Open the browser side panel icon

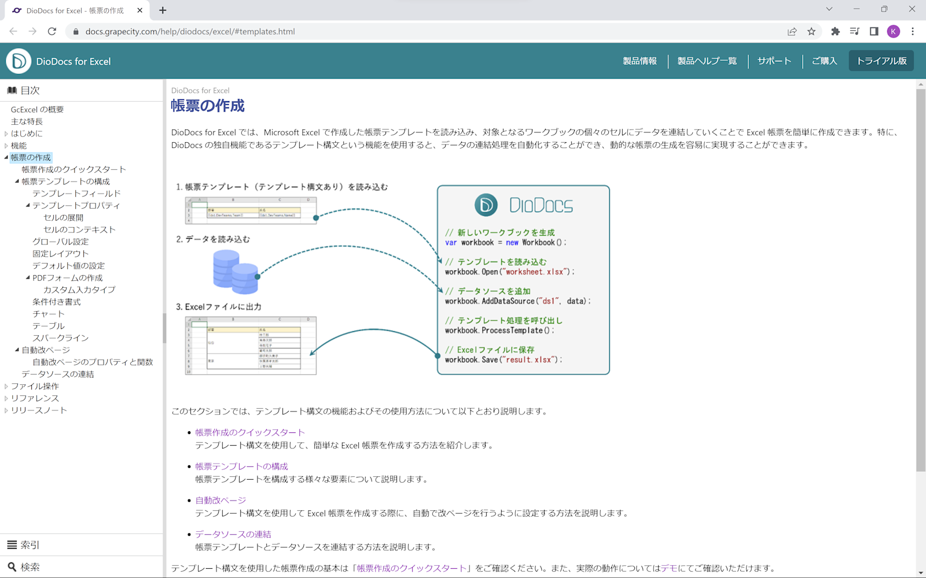[x=874, y=31]
